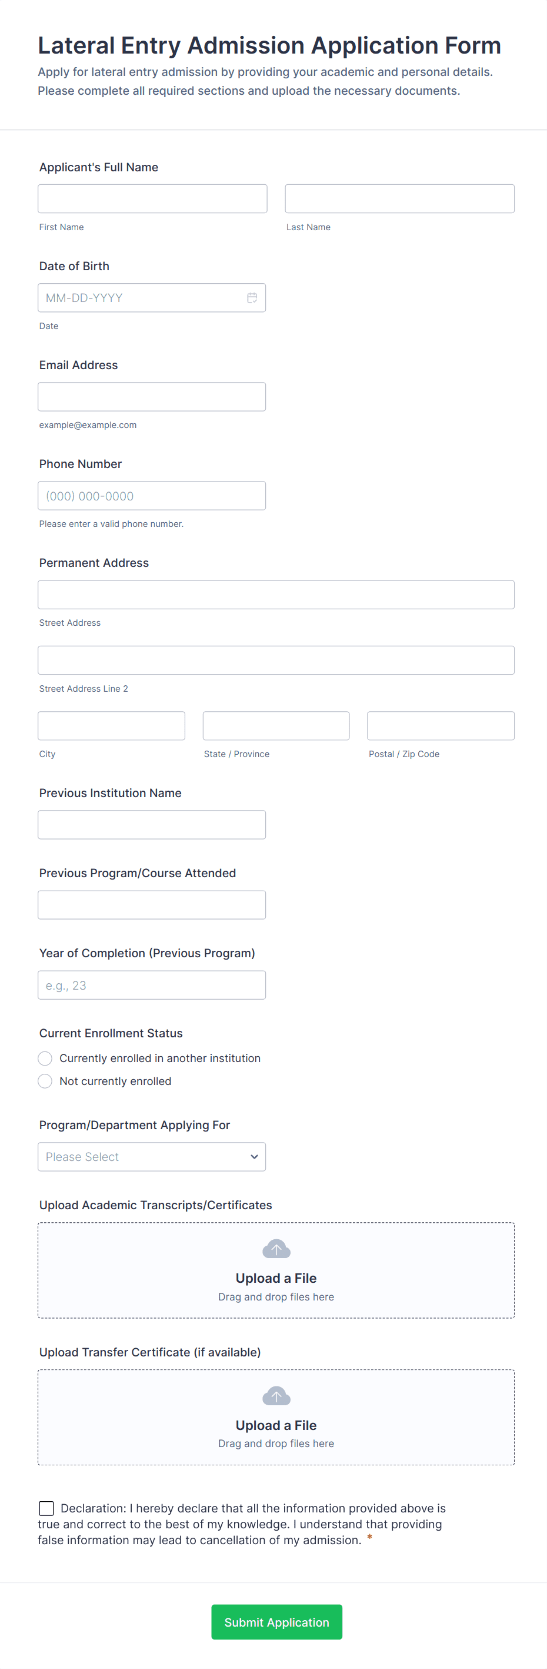Focus the Phone Number input
Image resolution: width=547 pixels, height=1669 pixels.
coord(152,496)
